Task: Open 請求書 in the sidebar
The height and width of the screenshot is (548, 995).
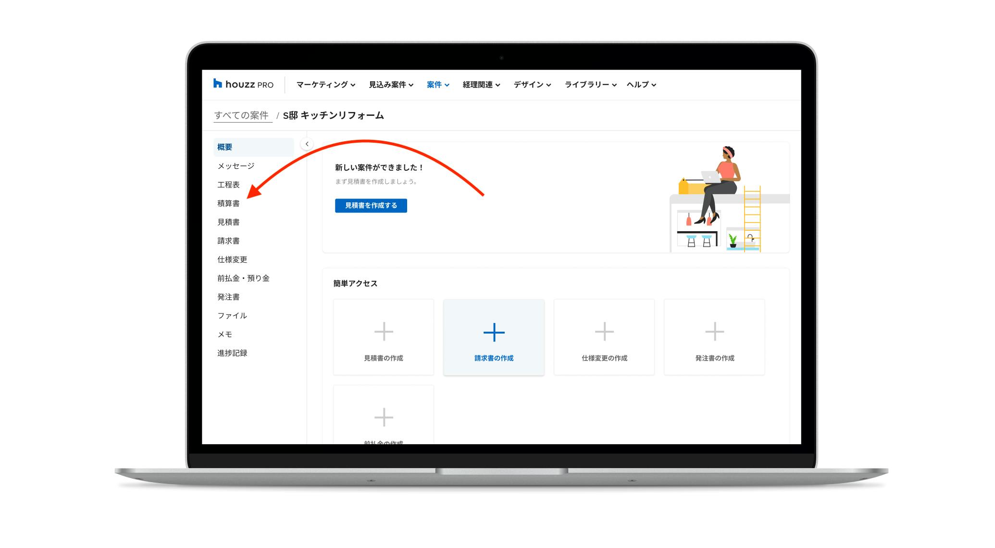Action: (228, 241)
